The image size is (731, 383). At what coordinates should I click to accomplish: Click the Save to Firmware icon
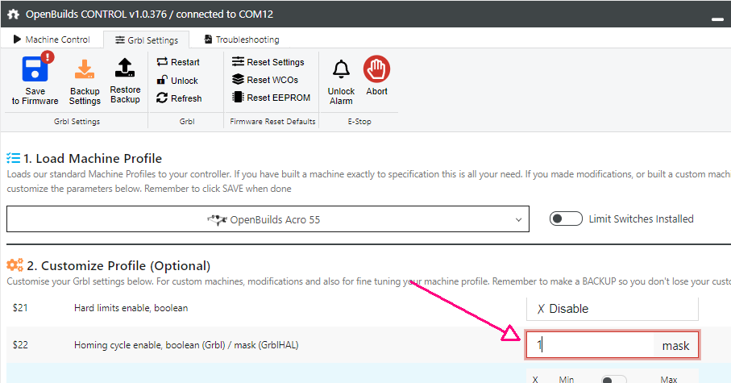coord(35,68)
